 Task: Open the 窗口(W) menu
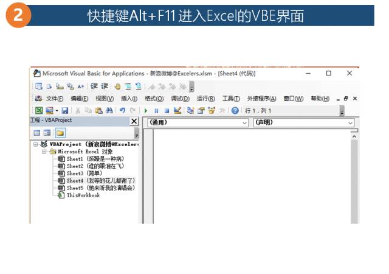tap(294, 99)
